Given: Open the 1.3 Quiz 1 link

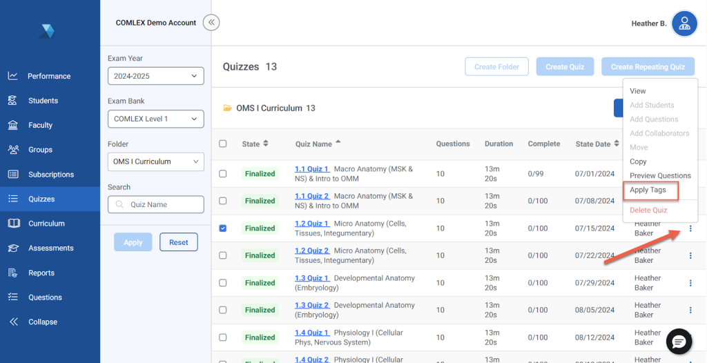Looking at the screenshot, I should [x=311, y=278].
